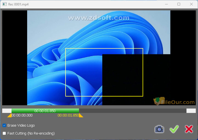Click the yellow logo-erase selection rectangle

104,72
